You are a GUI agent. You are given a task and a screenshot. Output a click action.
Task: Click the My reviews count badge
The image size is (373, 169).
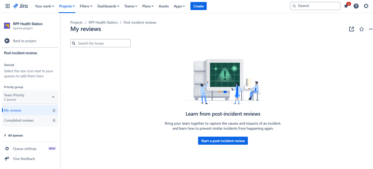(54, 110)
